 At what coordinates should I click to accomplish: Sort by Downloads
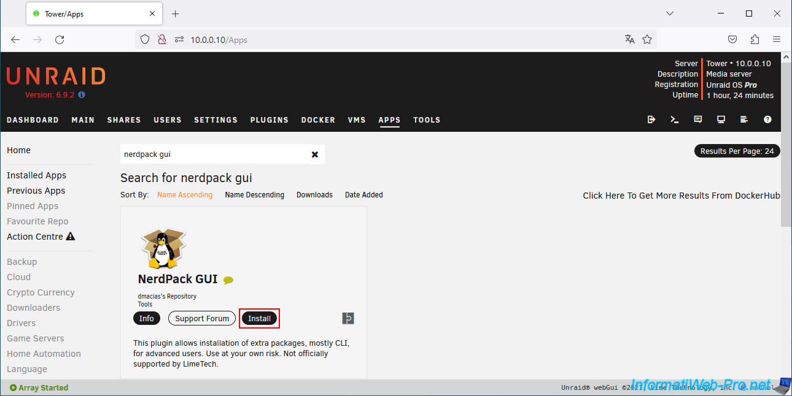tap(314, 195)
